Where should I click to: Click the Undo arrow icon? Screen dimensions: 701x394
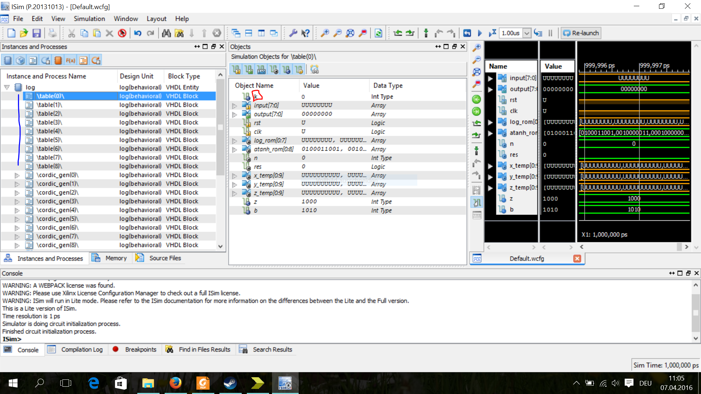point(138,33)
